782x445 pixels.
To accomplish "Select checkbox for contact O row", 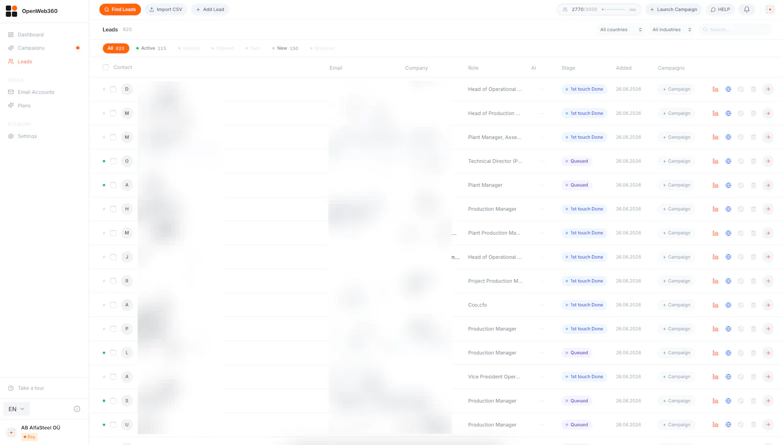I will click(113, 161).
